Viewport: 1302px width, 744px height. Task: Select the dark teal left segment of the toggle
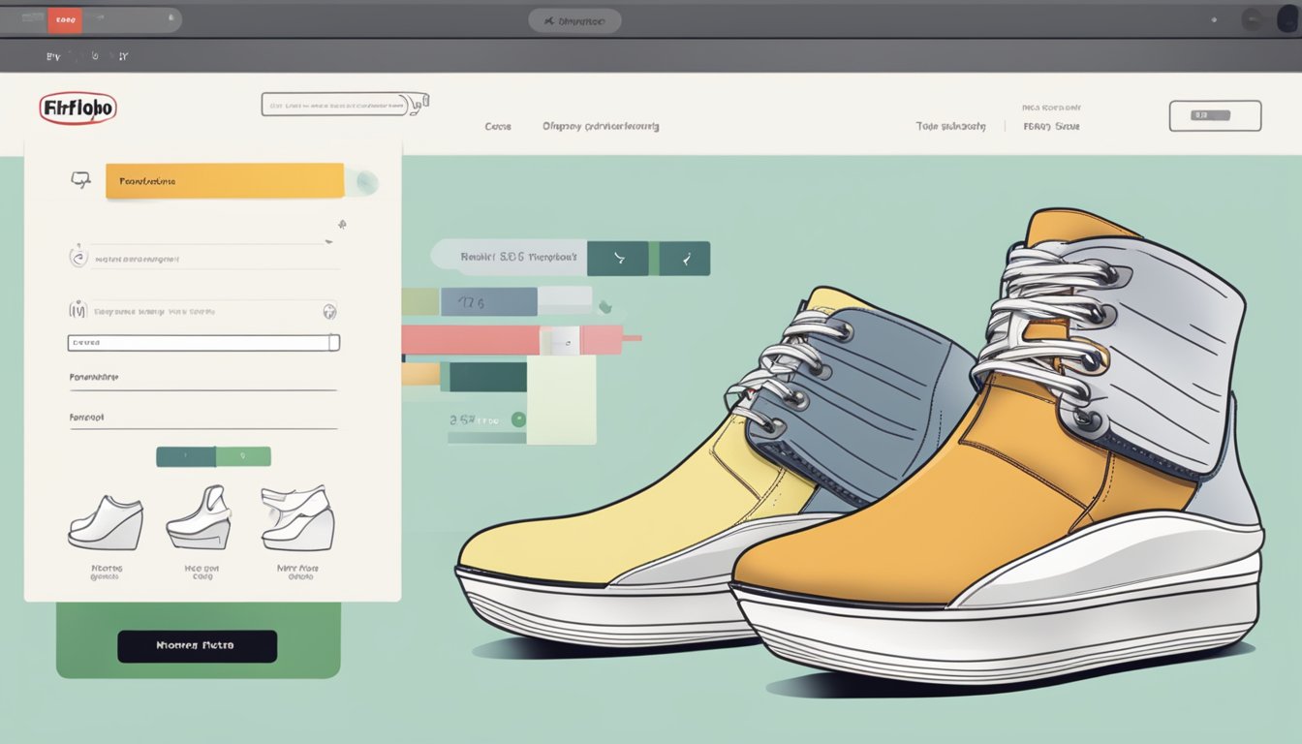(185, 456)
